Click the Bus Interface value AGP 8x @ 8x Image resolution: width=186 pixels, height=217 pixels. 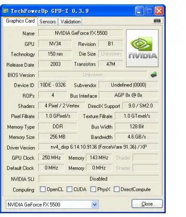click(128, 95)
